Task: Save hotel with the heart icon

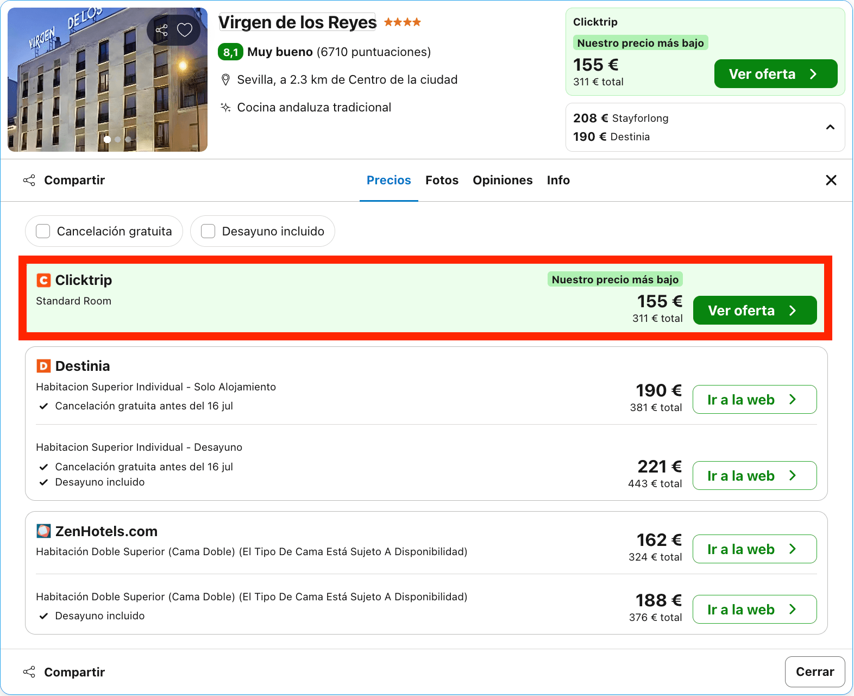Action: (x=185, y=30)
